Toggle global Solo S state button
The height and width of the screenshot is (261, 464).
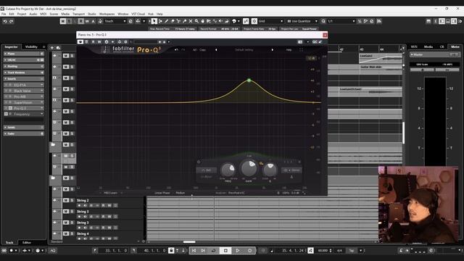[69, 21]
